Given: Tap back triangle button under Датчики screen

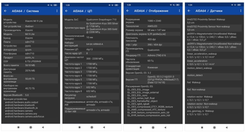Looking at the screenshot, I should point(226,127).
